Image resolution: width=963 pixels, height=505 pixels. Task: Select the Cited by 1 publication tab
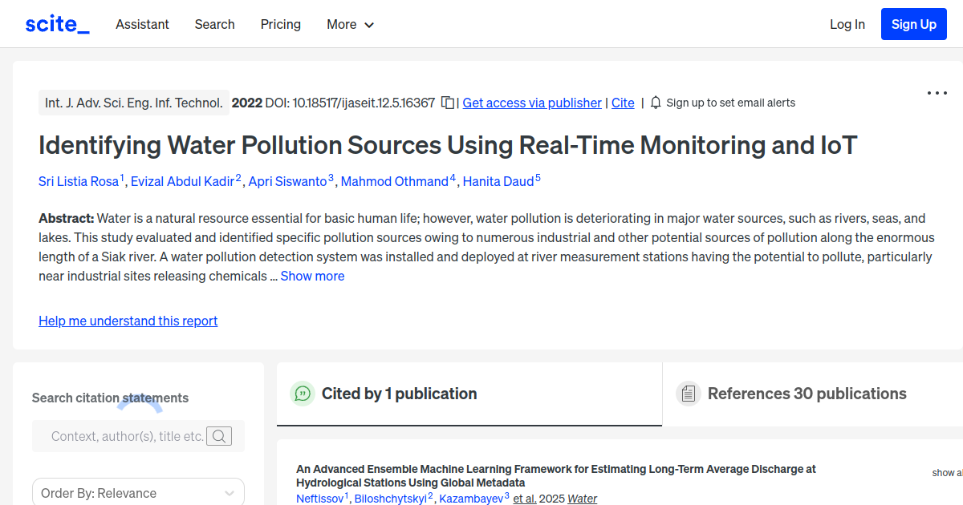coord(400,394)
